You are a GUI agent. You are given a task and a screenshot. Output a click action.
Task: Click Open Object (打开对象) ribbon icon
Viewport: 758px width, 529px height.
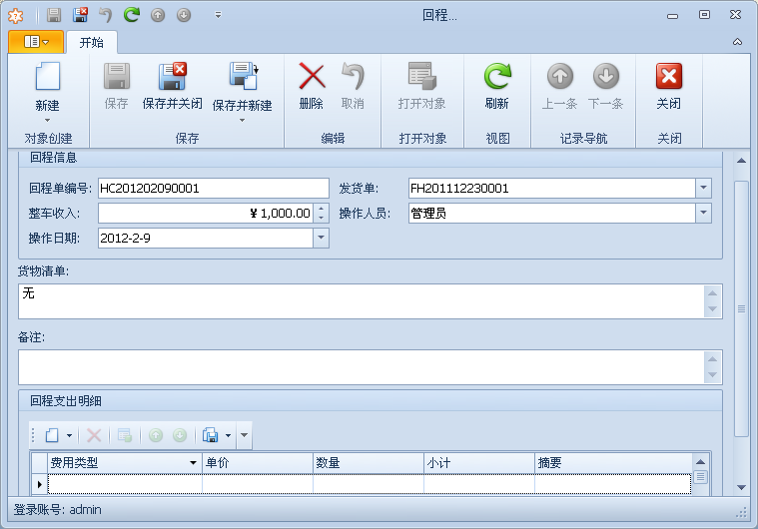422,76
